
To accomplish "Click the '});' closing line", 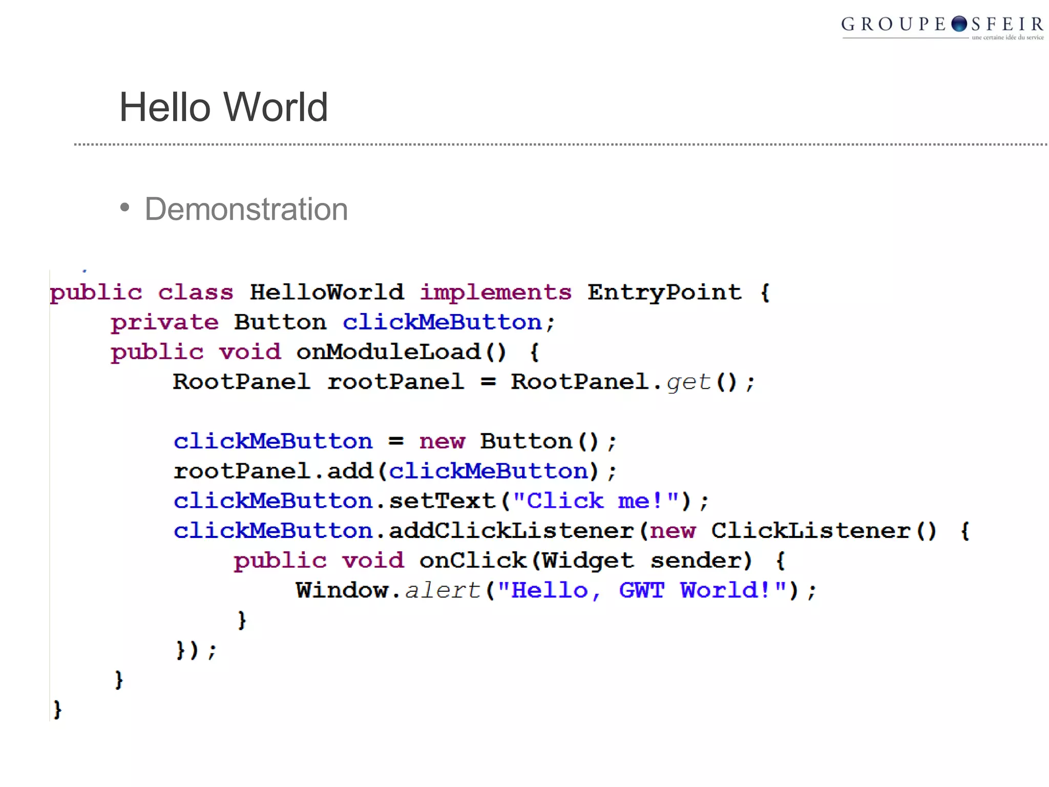I will (x=197, y=650).
